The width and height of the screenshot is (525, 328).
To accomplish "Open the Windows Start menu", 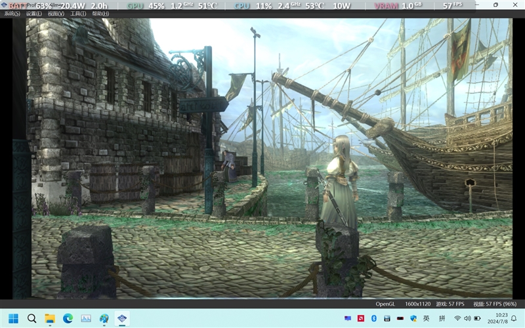I will [13, 318].
